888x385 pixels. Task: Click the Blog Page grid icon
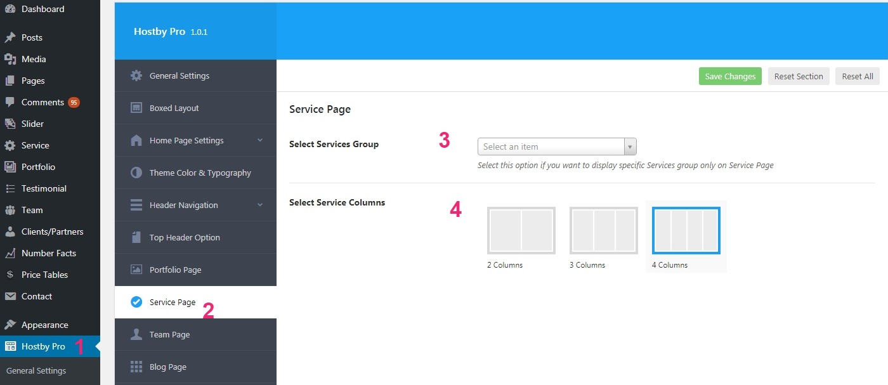click(x=136, y=367)
